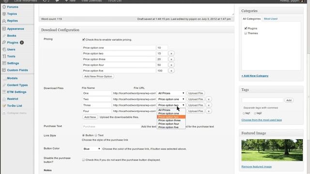Click the Add tag button
This screenshot has width=310, height=174.
pyautogui.click(x=289, y=100)
